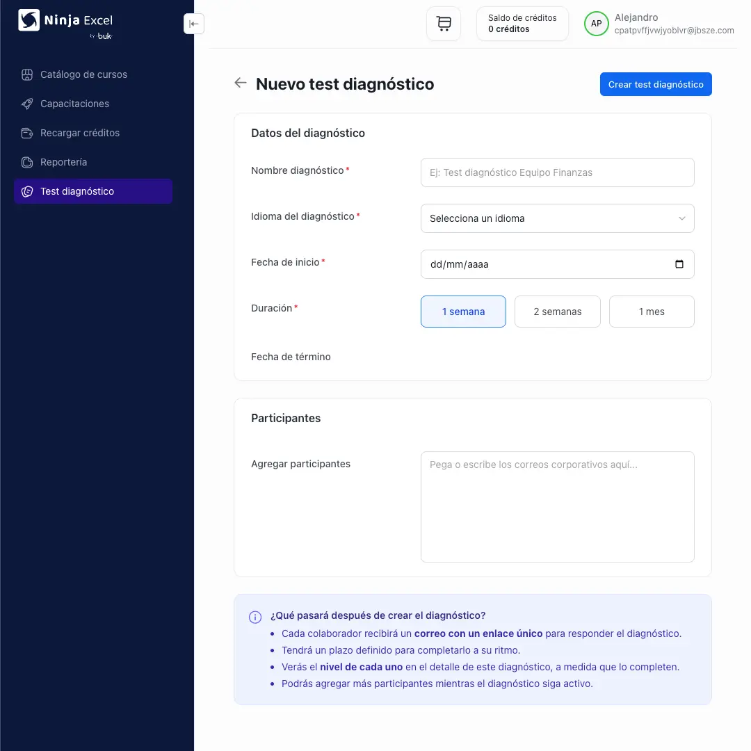Open the Selecciona un idioma dropdown

click(x=558, y=218)
